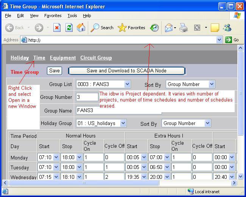Image resolution: width=246 pixels, height=197 pixels.
Task: Click the Time link
Action: tap(39, 58)
